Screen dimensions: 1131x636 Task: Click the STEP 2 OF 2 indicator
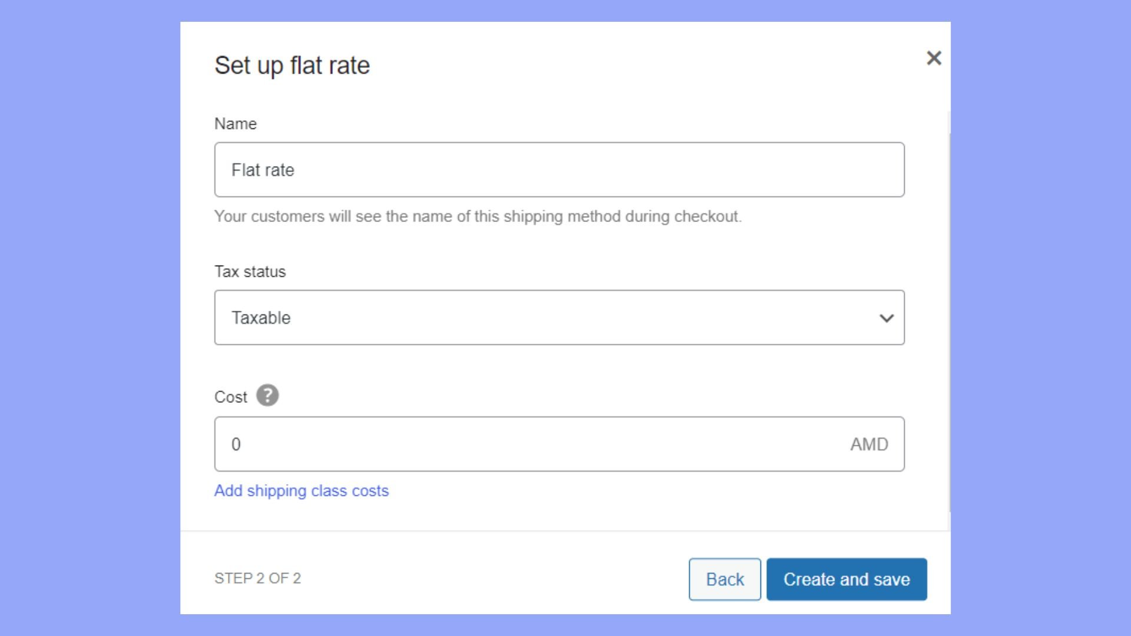(257, 578)
